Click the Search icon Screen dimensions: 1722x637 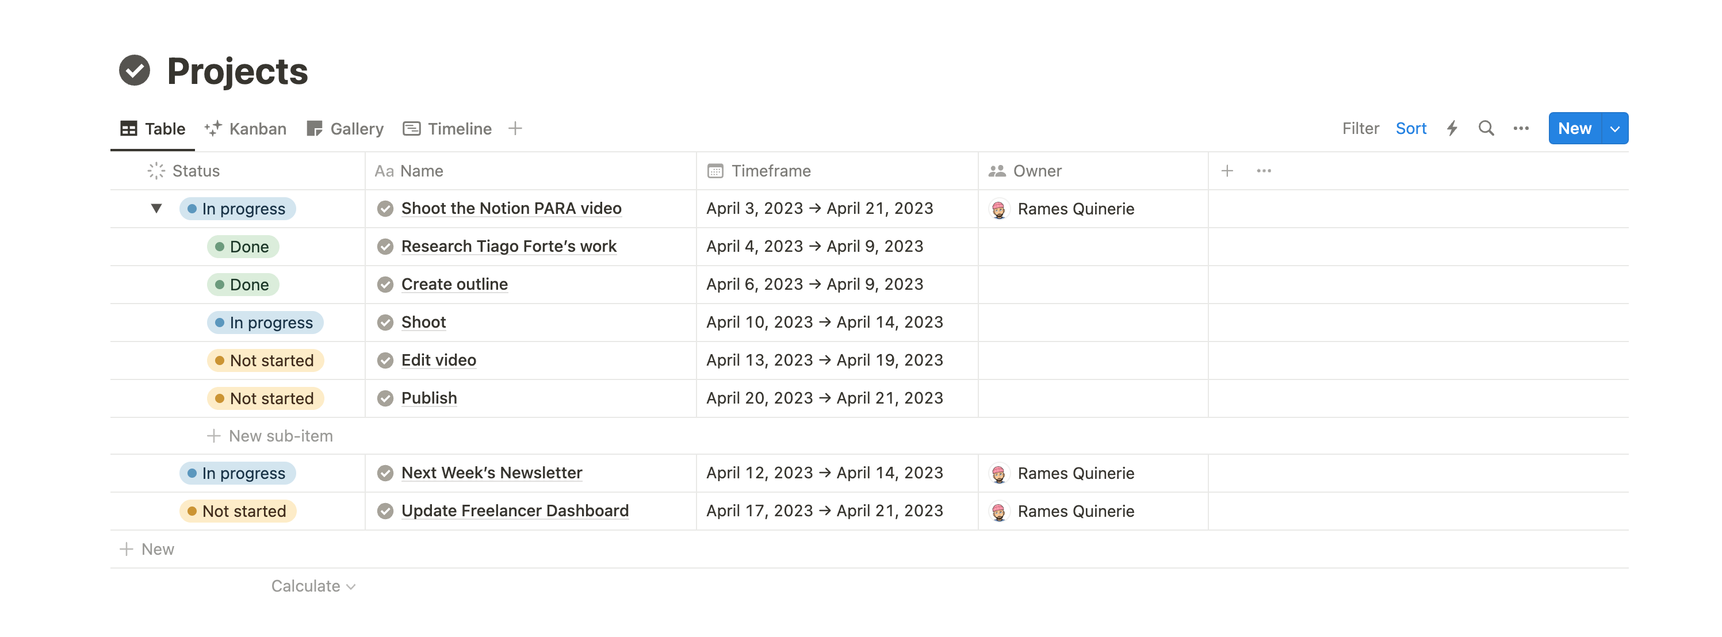pyautogui.click(x=1486, y=128)
